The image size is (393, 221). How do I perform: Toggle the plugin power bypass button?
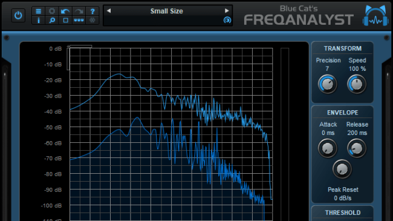(18, 16)
